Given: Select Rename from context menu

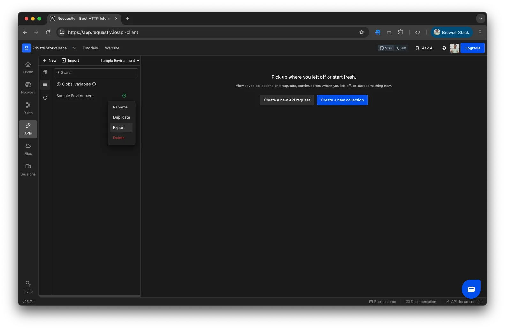Looking at the screenshot, I should pyautogui.click(x=121, y=107).
